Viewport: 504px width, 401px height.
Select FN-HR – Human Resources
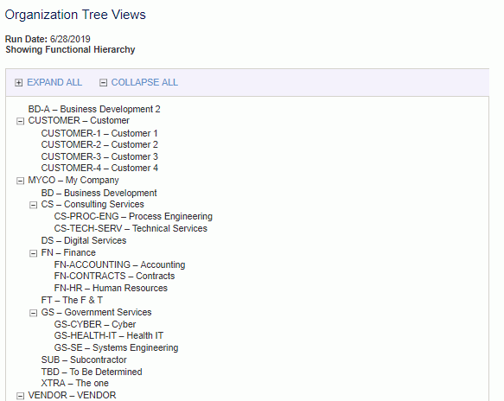(x=111, y=289)
